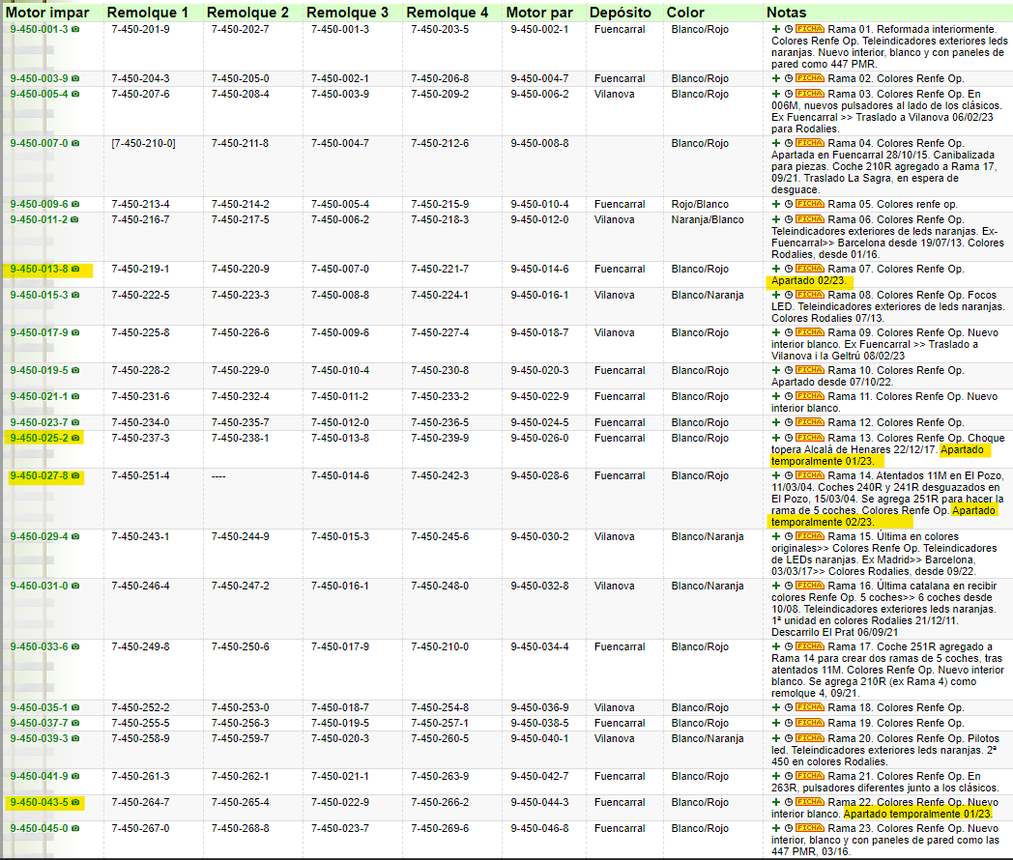Open FICHA badge for Rama 22
1013x860 pixels.
pos(809,803)
